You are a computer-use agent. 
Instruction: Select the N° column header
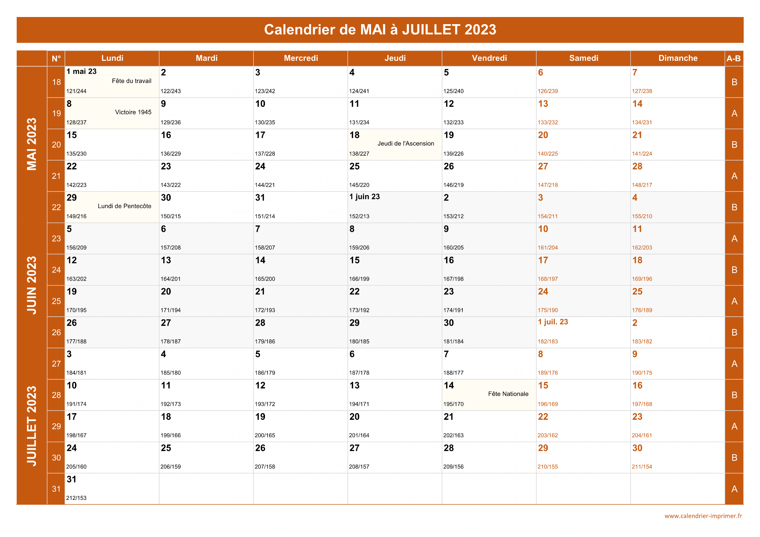point(56,58)
